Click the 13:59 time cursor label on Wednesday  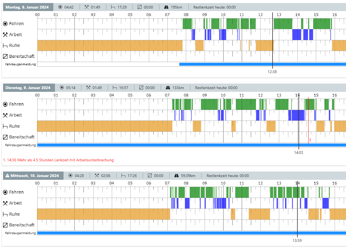[x=297, y=240]
